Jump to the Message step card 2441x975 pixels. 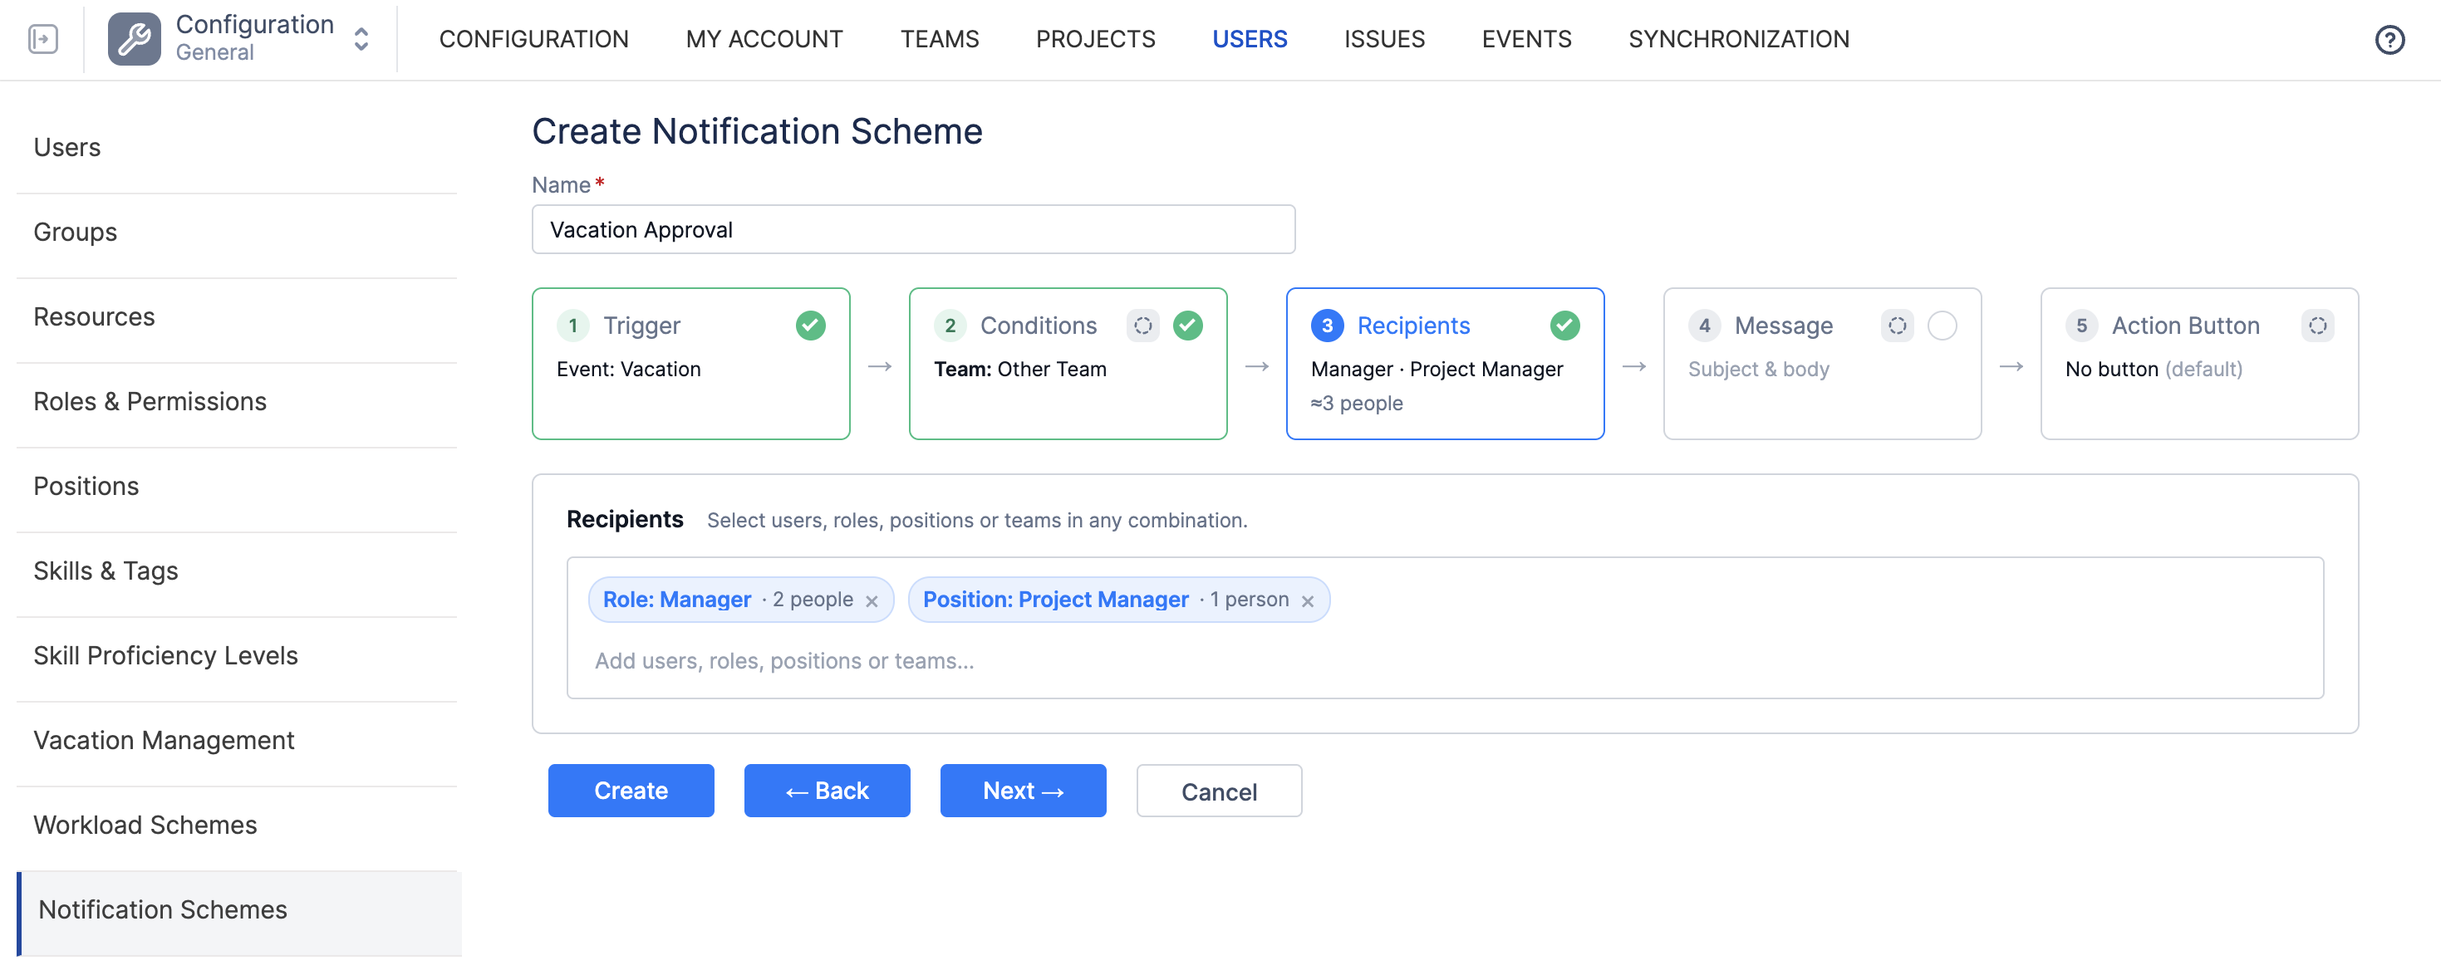click(1822, 364)
